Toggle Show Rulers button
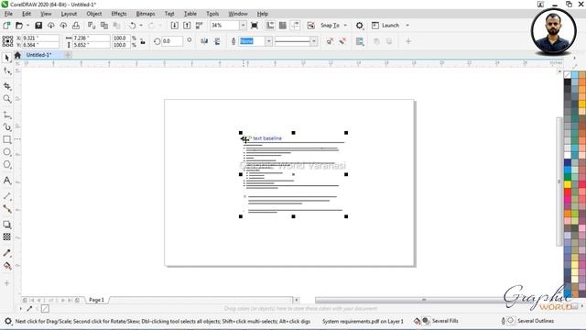 click(270, 26)
